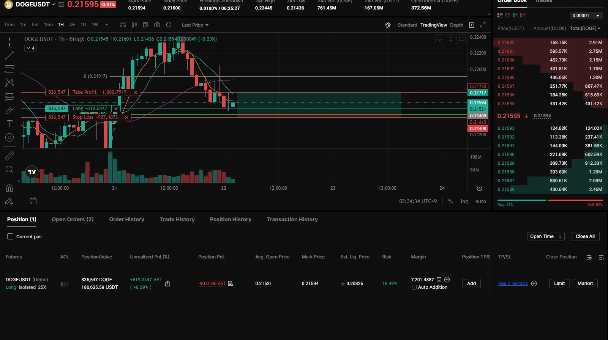Share the unrealized PnL position
Viewport: 608px width, 340px height.
pyautogui.click(x=167, y=283)
